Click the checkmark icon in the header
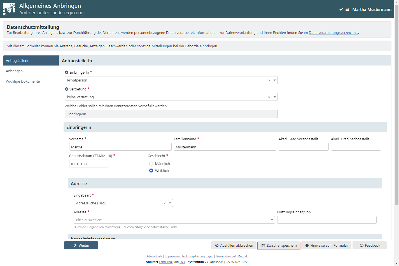The height and width of the screenshot is (266, 399). [341, 10]
